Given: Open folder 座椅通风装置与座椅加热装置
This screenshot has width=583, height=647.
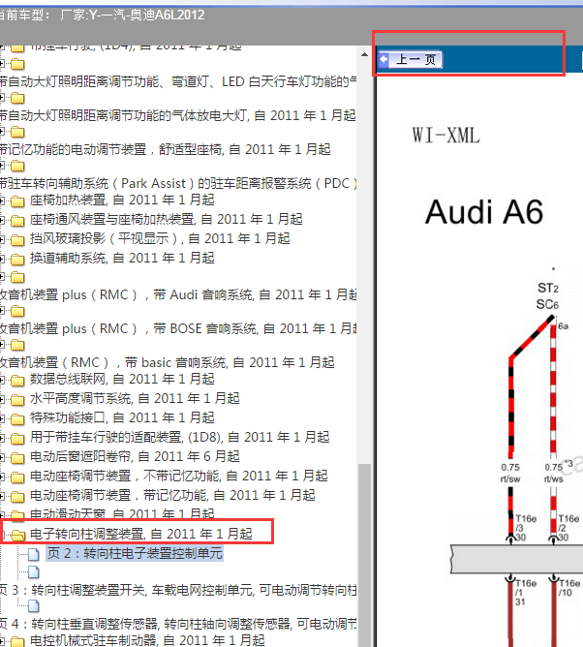Looking at the screenshot, I should coord(167,220).
